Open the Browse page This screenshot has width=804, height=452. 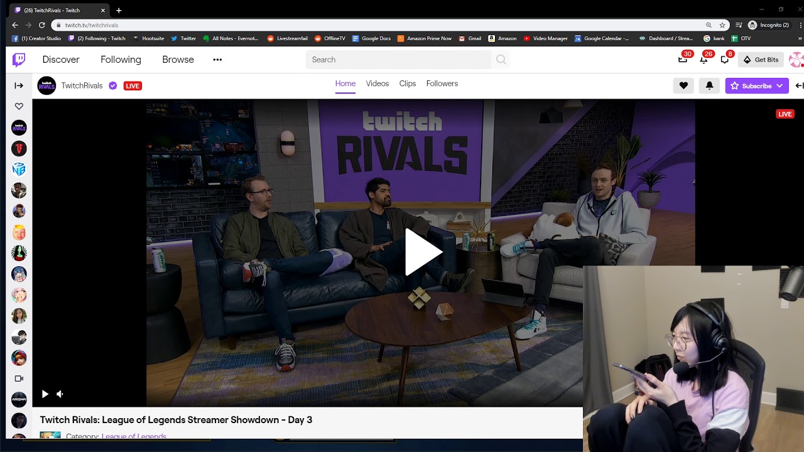tap(178, 60)
